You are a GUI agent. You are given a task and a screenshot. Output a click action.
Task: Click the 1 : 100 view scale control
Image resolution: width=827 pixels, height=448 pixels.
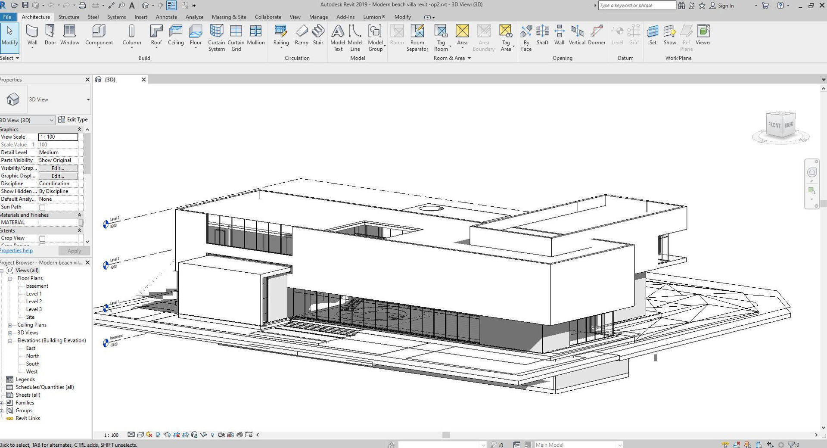[x=111, y=435]
